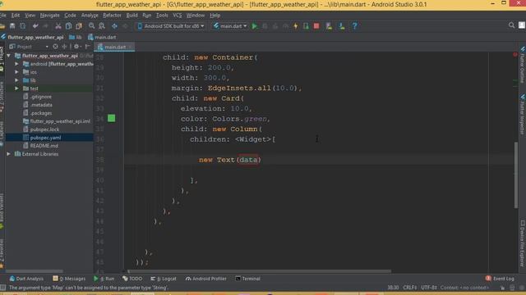Open the Logcat tool window

pos(164,279)
